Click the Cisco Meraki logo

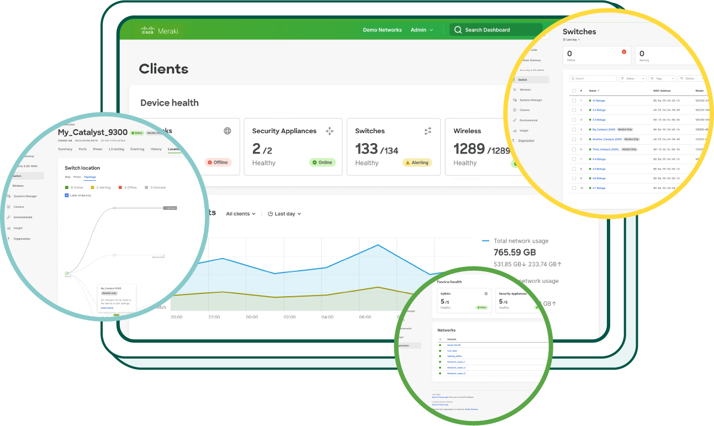[x=161, y=30]
